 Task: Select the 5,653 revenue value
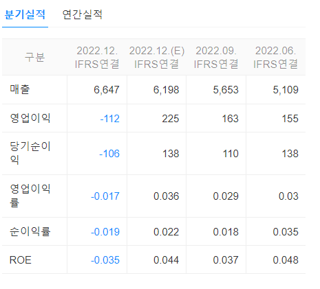click(x=226, y=90)
